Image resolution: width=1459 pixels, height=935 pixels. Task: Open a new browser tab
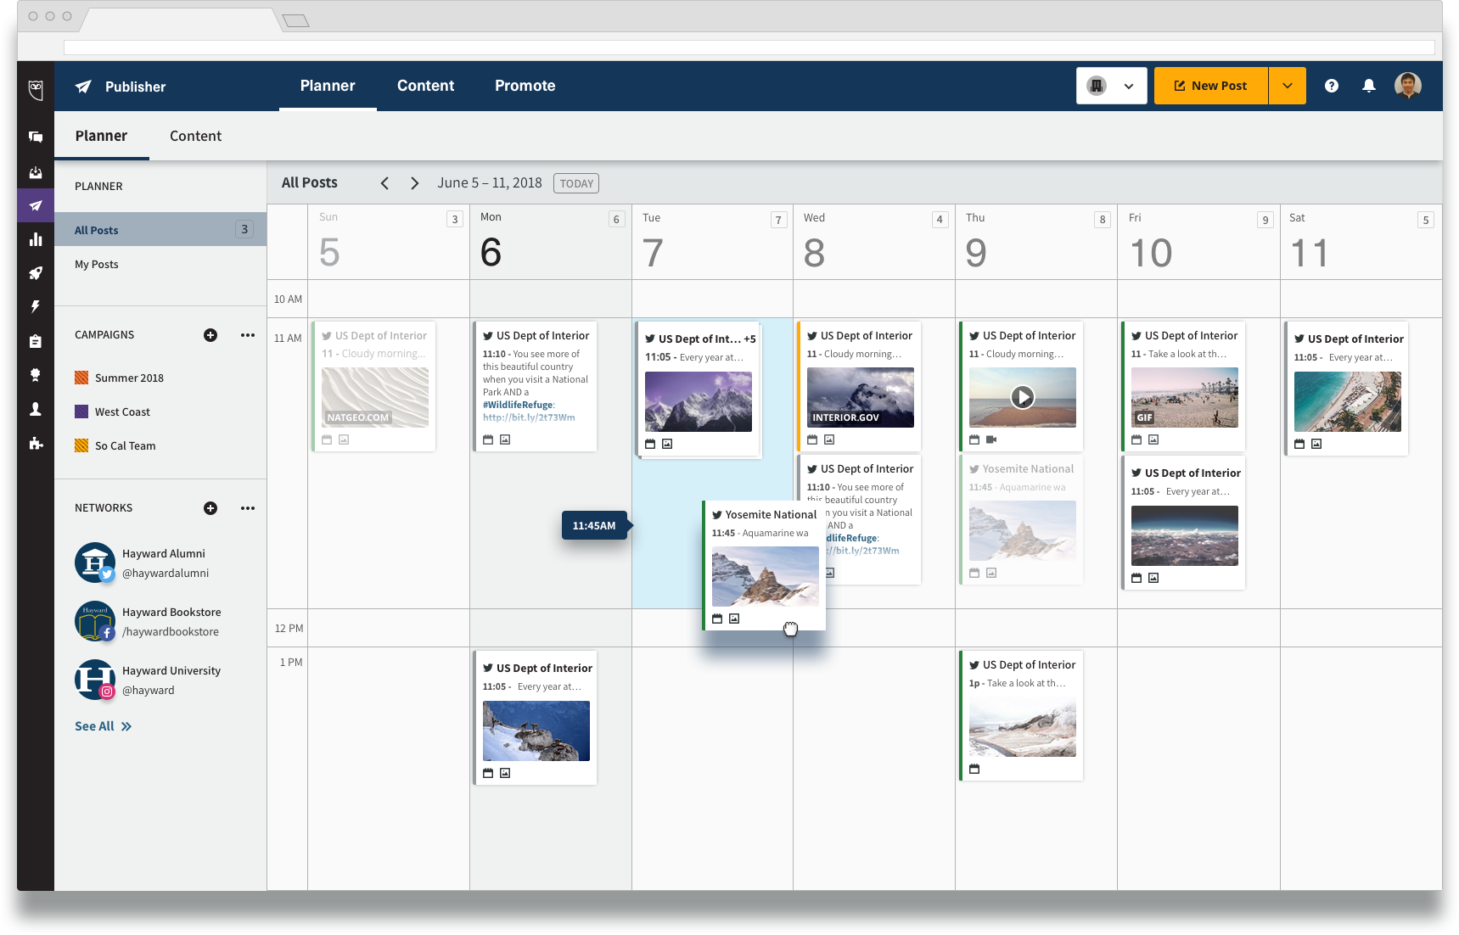coord(295,20)
